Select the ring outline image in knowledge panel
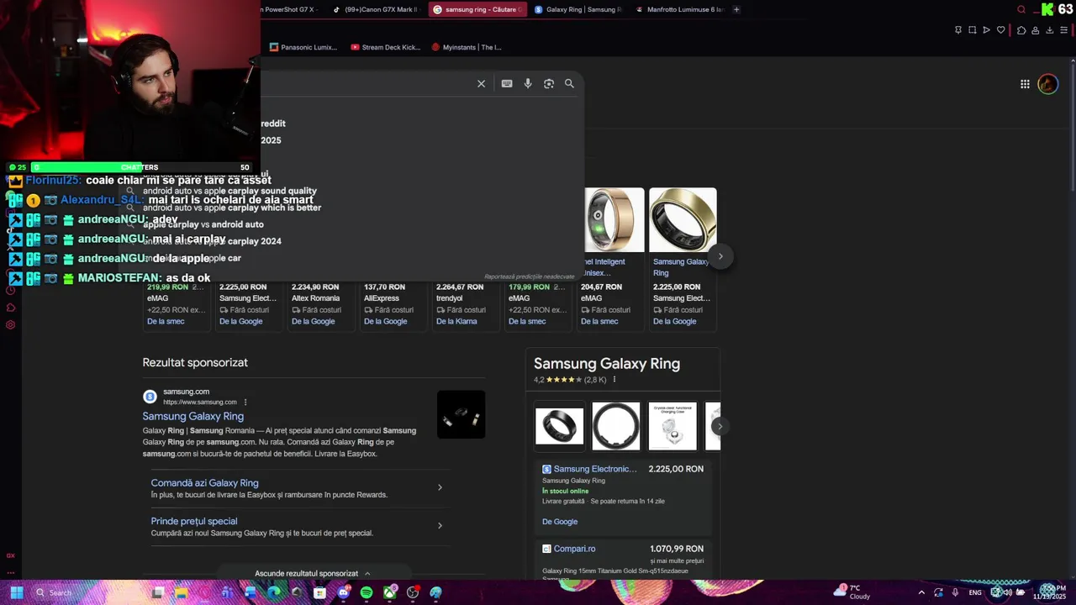Viewport: 1076px width, 605px height. coord(616,426)
